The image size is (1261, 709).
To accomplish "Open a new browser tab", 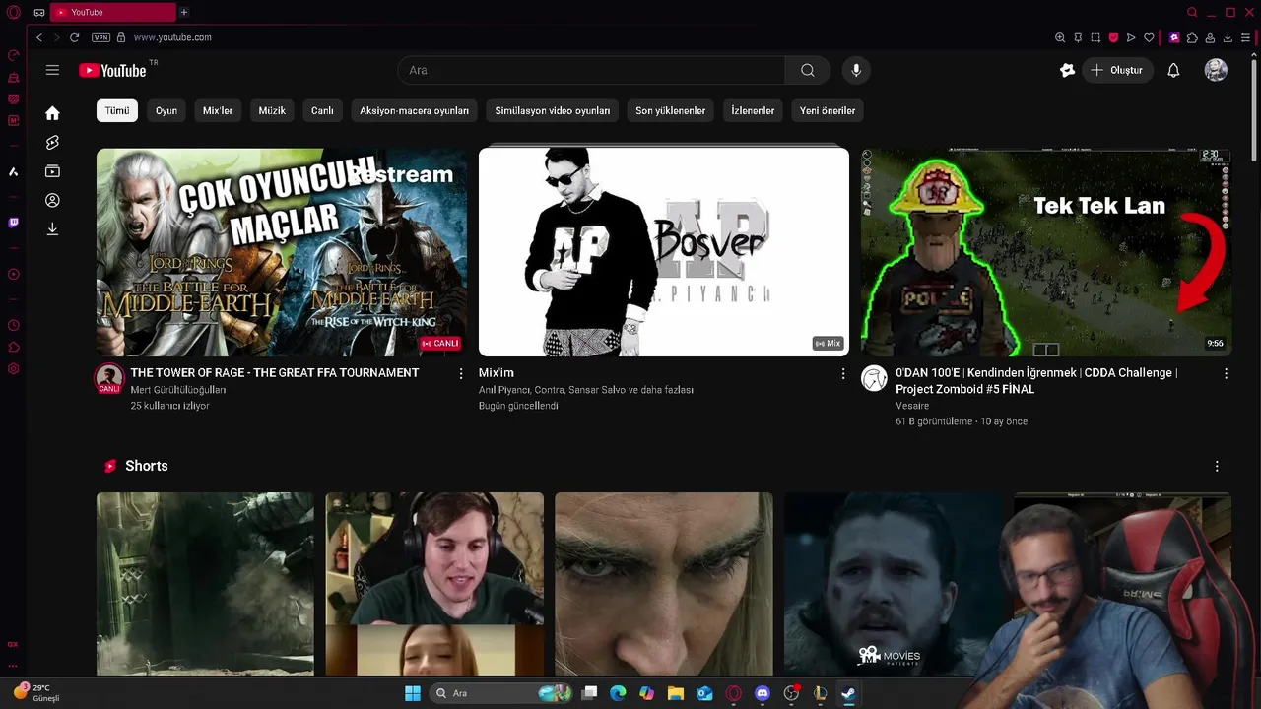I will [183, 12].
